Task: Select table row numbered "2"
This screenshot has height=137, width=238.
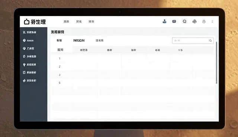Action: click(x=133, y=67)
